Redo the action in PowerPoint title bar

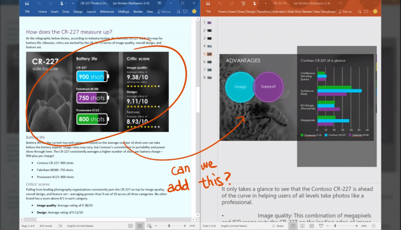coord(232,3)
